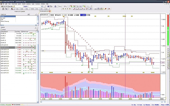Click the blue multi-line trend icon
170x106 pixels.
pos(91,9)
